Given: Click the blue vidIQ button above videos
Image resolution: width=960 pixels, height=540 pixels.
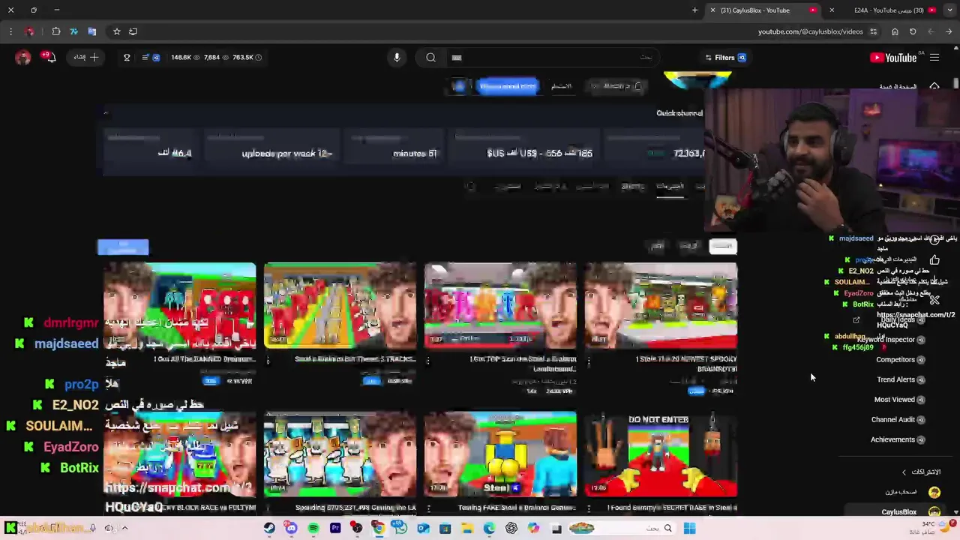Looking at the screenshot, I should 123,247.
